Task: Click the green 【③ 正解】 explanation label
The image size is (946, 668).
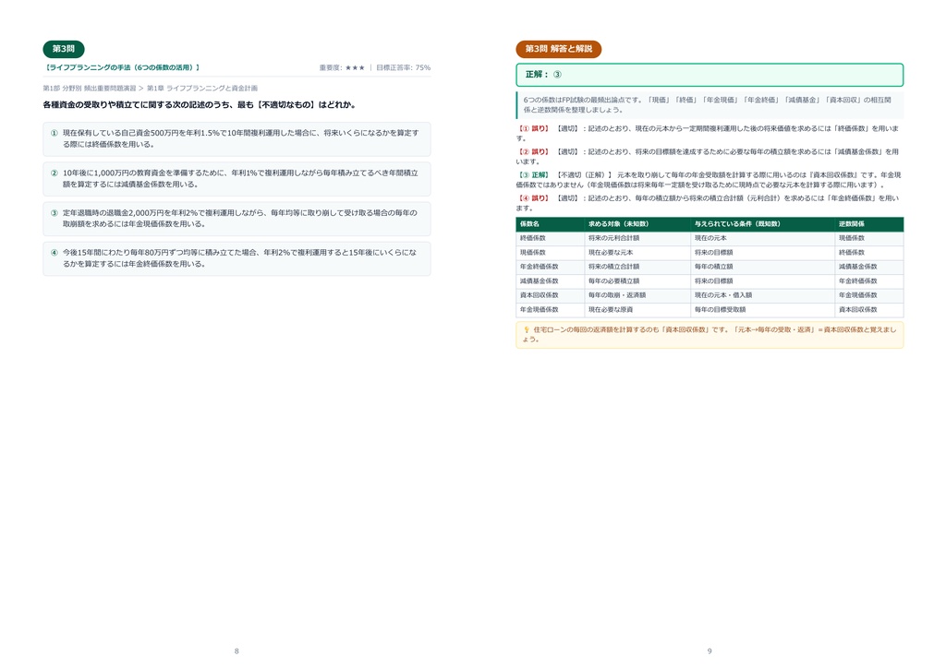Action: point(533,175)
